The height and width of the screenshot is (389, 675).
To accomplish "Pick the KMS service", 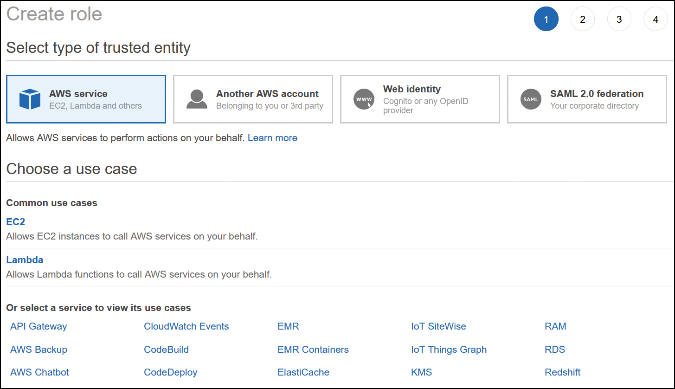I will point(421,372).
